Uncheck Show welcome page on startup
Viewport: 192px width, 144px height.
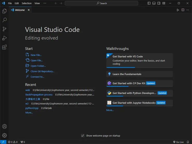point(83,135)
